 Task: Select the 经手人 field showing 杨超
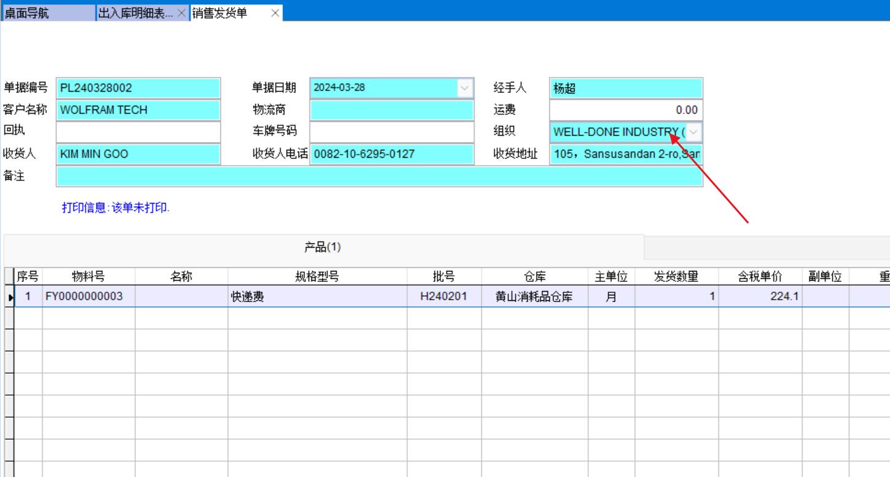pos(625,88)
